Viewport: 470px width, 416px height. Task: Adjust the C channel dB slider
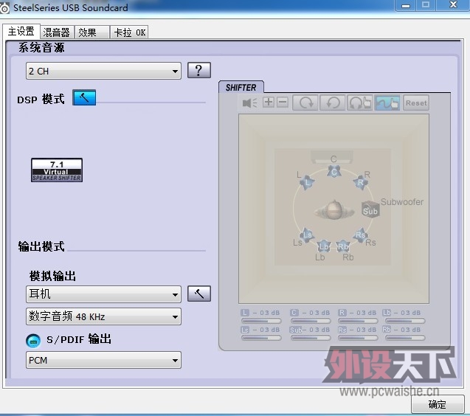tap(311, 321)
